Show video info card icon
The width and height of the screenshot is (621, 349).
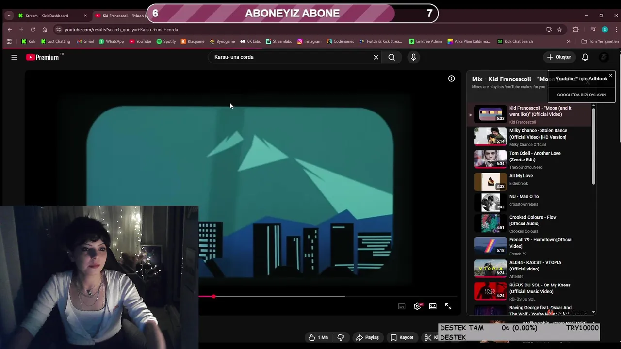(451, 79)
